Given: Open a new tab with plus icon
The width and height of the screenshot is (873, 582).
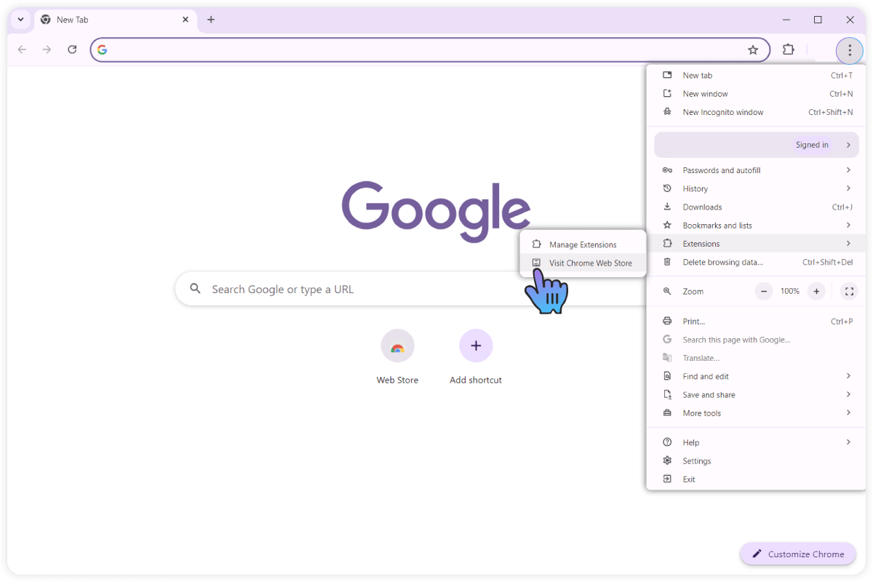Looking at the screenshot, I should point(211,20).
